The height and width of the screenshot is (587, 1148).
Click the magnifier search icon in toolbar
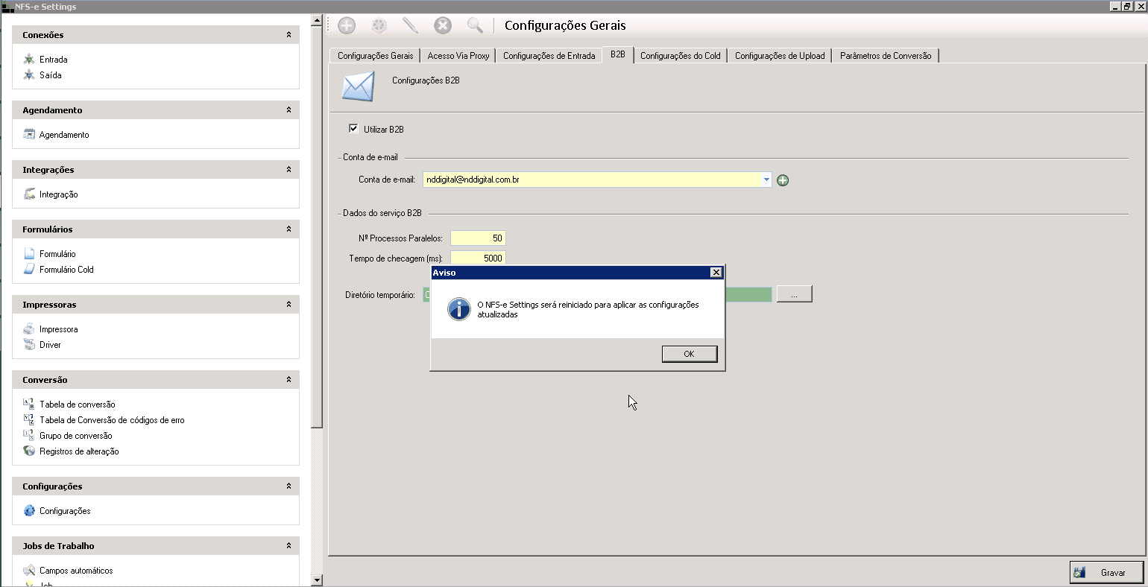click(475, 26)
